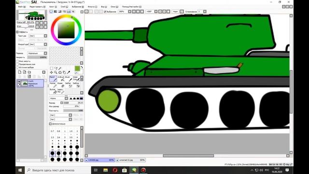This screenshot has height=174, width=309.
Task: Create a new linework layer
Action: (25, 72)
